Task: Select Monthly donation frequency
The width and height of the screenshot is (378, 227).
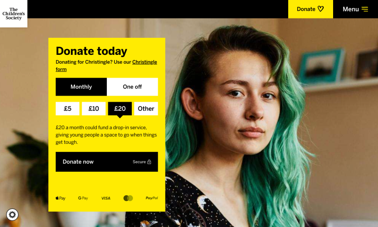Action: pos(81,87)
